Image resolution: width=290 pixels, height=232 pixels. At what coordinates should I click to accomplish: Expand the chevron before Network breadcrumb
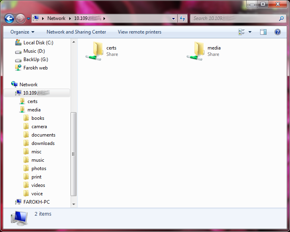click(x=43, y=18)
